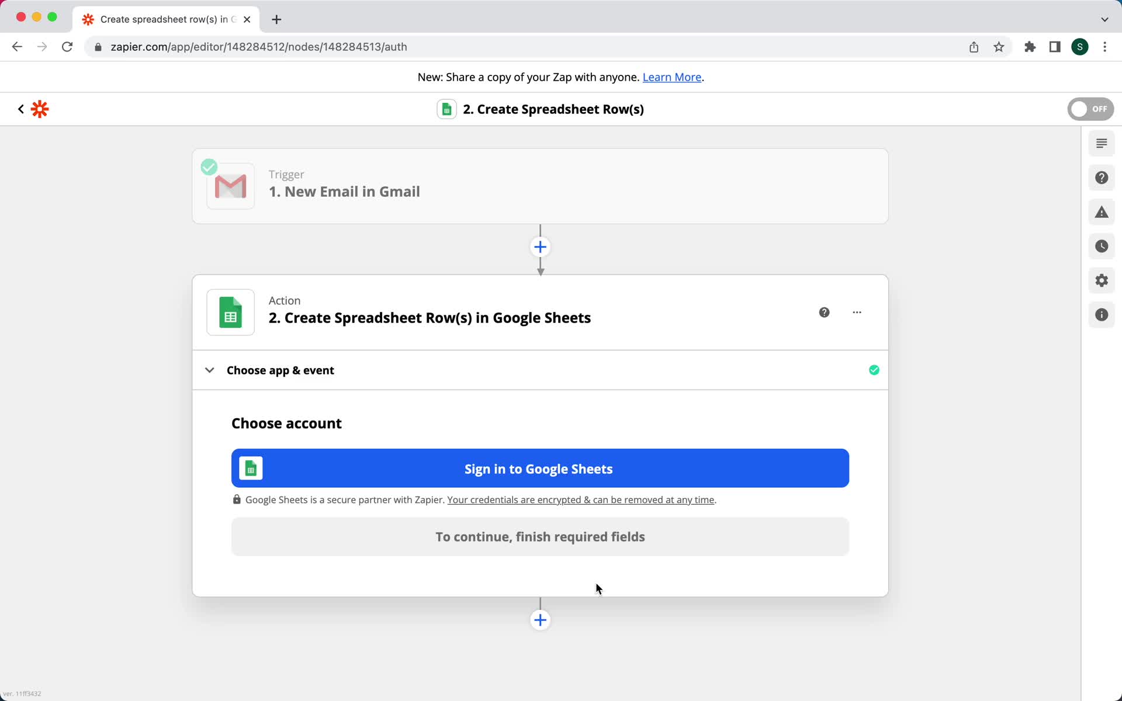
Task: Click the add step button between trigger and action
Action: tap(539, 247)
